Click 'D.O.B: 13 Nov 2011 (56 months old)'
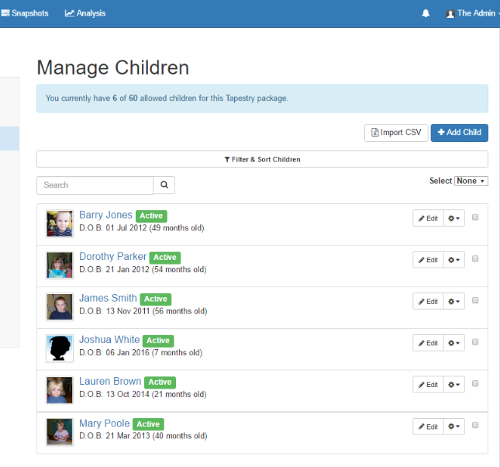 (143, 311)
